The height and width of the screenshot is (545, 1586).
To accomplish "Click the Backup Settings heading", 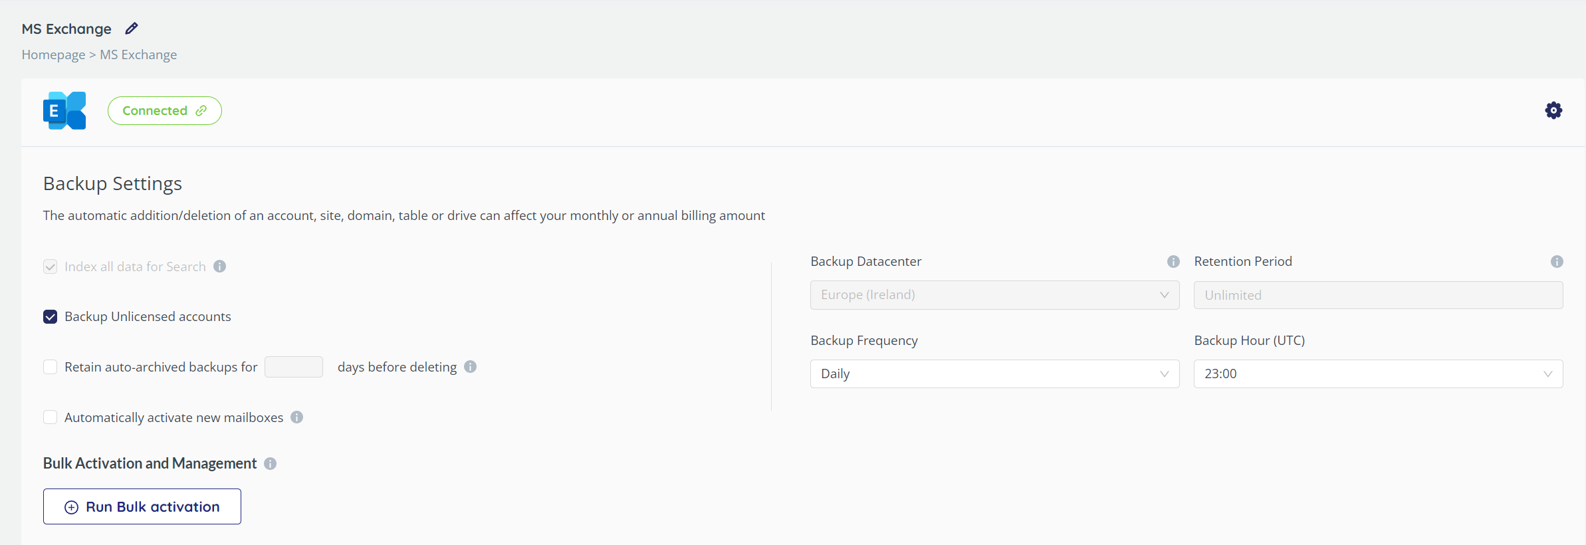I will pos(112,183).
